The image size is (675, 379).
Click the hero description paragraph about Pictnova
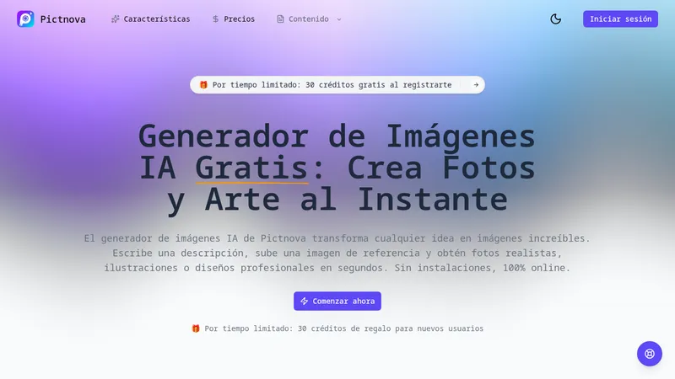click(x=337, y=253)
